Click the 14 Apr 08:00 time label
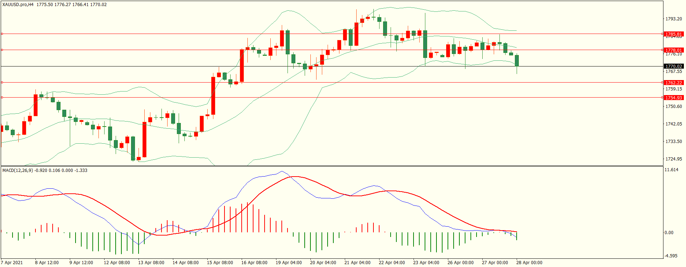The image size is (686, 267). (x=185, y=263)
